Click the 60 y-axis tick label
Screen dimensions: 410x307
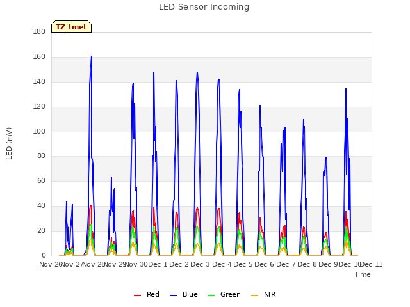pos(41,180)
